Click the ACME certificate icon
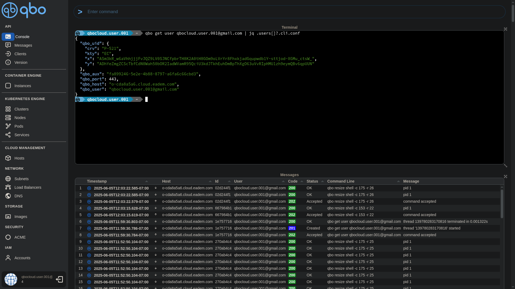 8,237
